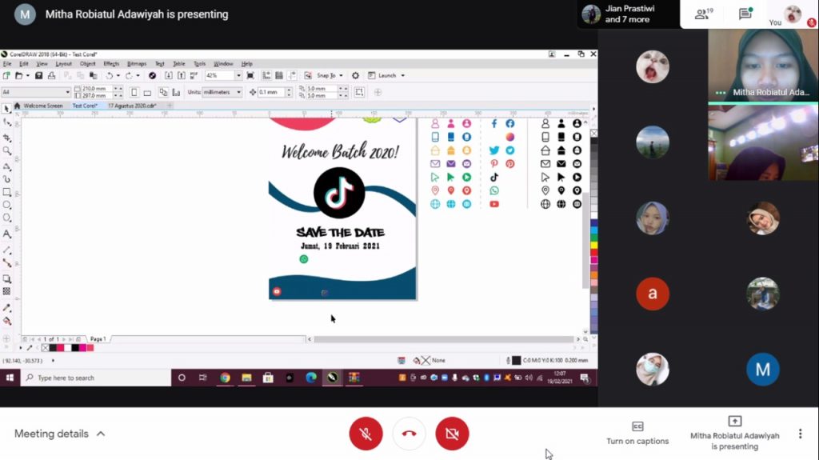Open the Units millimeters dropdown
The width and height of the screenshot is (819, 460).
(238, 92)
